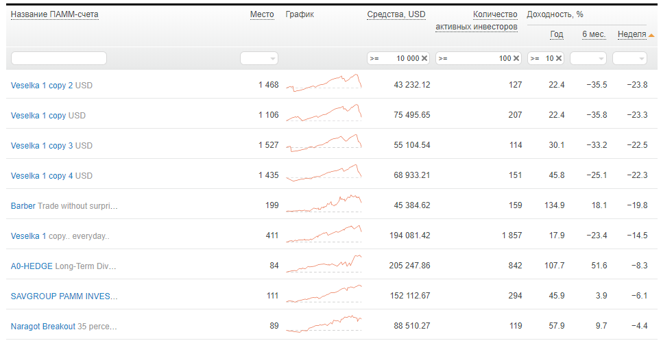Viewport: 661px width, 343px height.
Task: Open the Место filter dropdown
Action: coord(259,58)
